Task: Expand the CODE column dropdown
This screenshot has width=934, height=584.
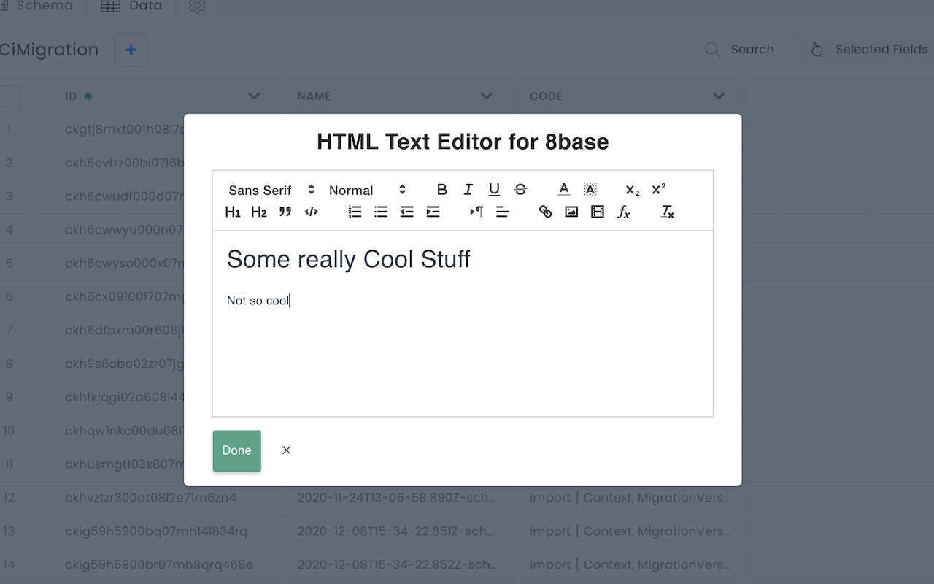Action: point(719,96)
